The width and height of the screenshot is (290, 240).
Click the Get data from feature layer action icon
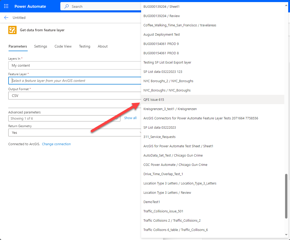coord(12,30)
